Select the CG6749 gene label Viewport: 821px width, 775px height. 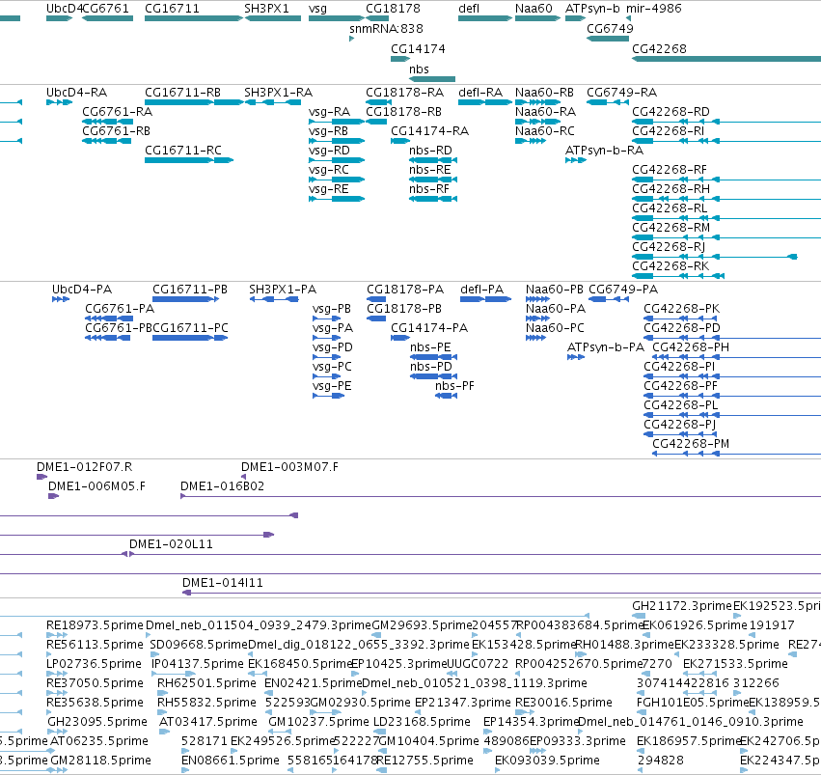pyautogui.click(x=610, y=28)
